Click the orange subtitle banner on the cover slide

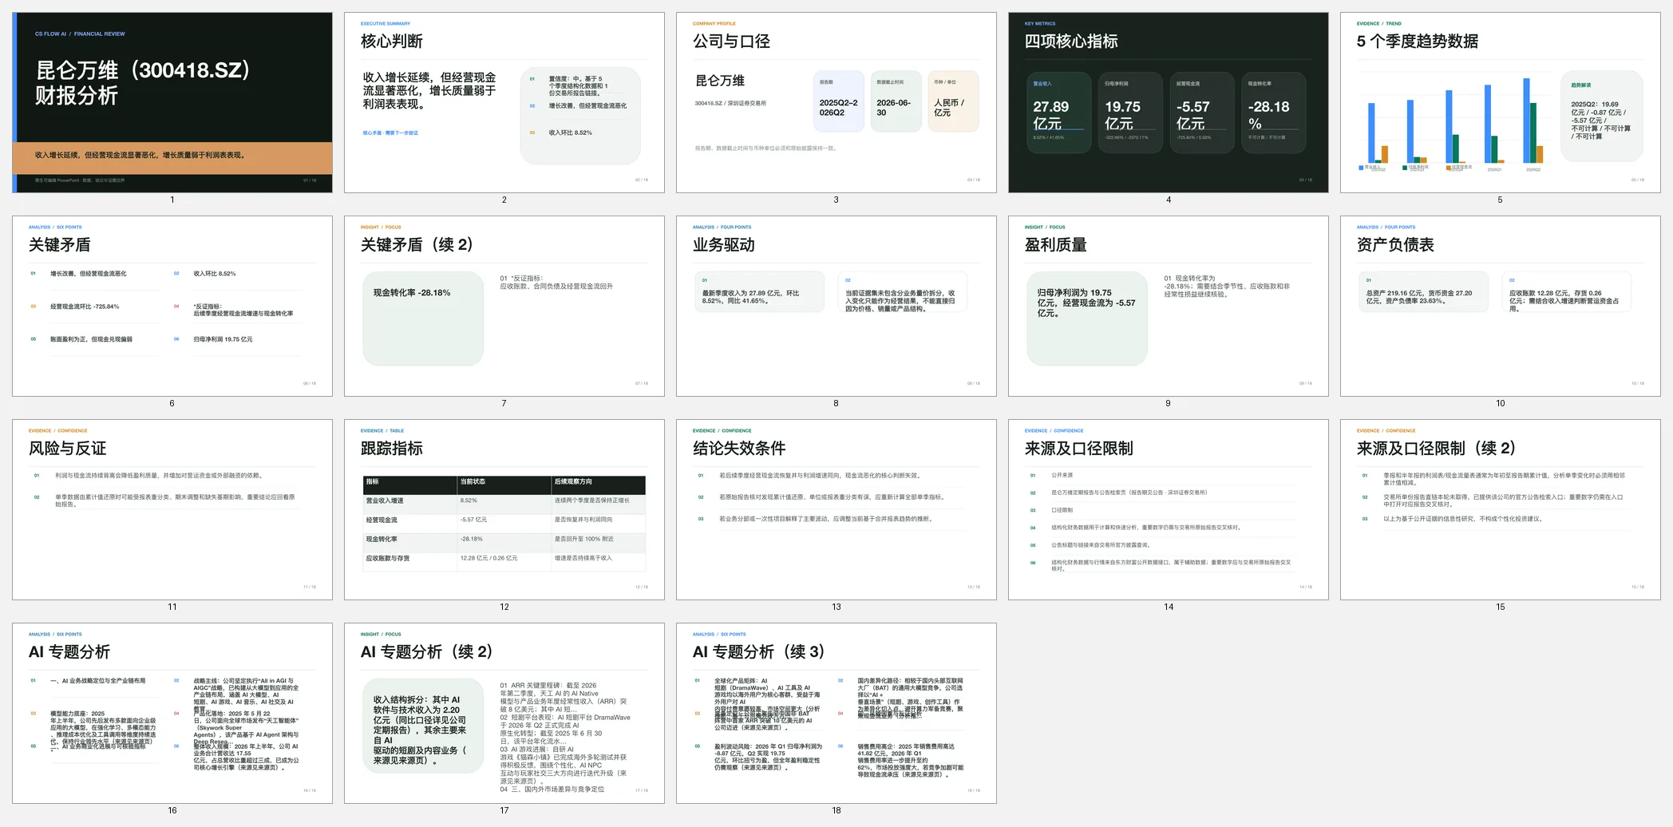coord(172,158)
